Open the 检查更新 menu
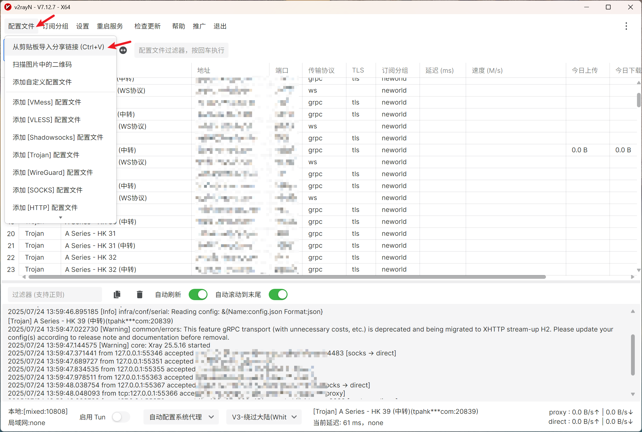642x432 pixels. pyautogui.click(x=148, y=26)
